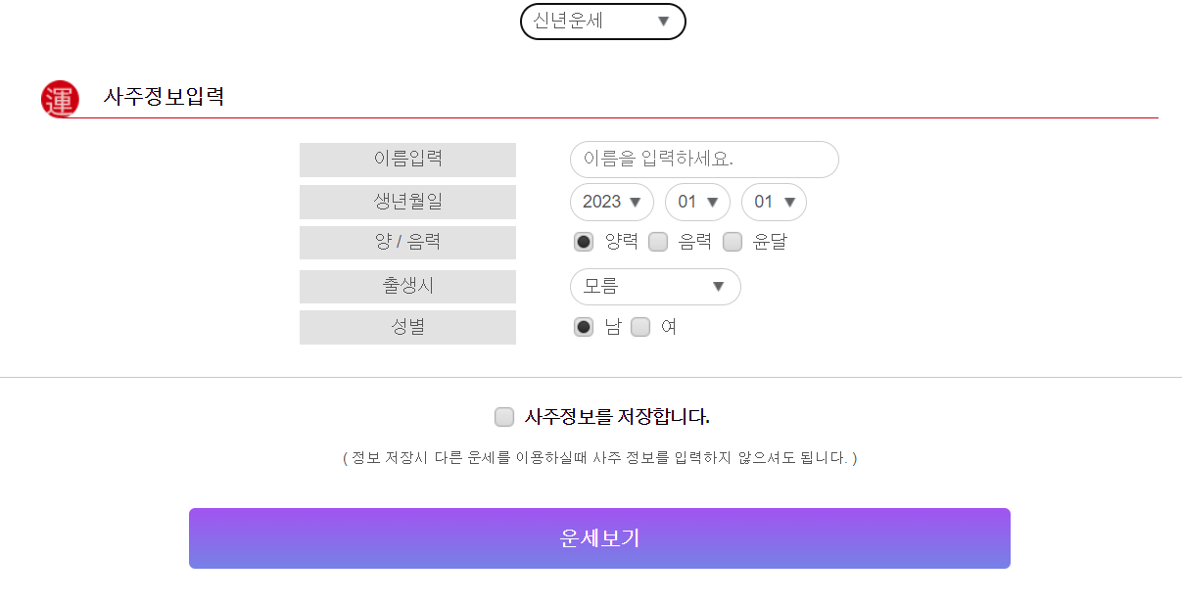Open the birth month 01 dropdown
This screenshot has width=1182, height=603.
697,202
